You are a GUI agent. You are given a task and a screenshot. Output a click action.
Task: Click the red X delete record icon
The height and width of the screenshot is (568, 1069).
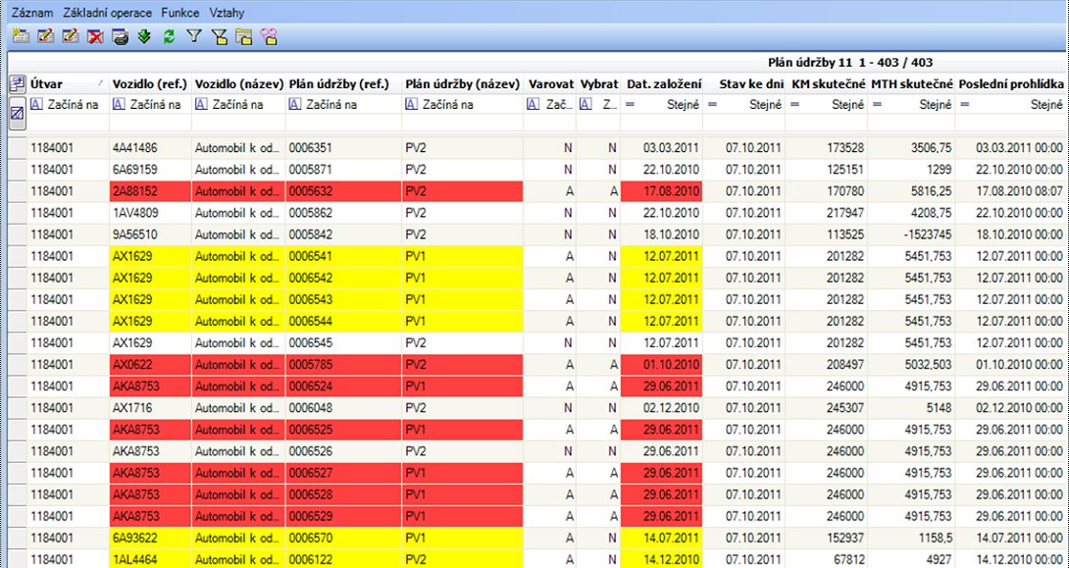coord(95,37)
